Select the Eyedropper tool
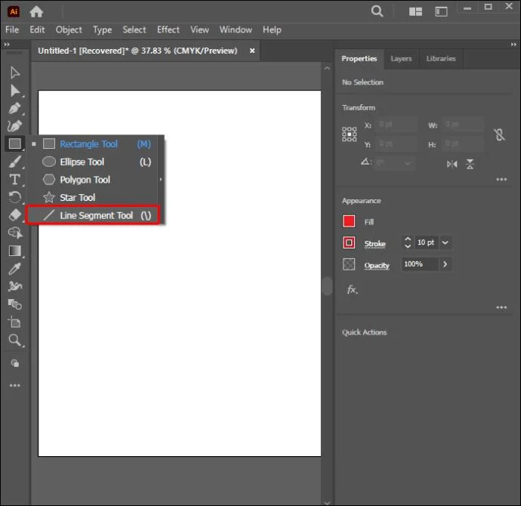The width and height of the screenshot is (521, 506). pos(14,269)
